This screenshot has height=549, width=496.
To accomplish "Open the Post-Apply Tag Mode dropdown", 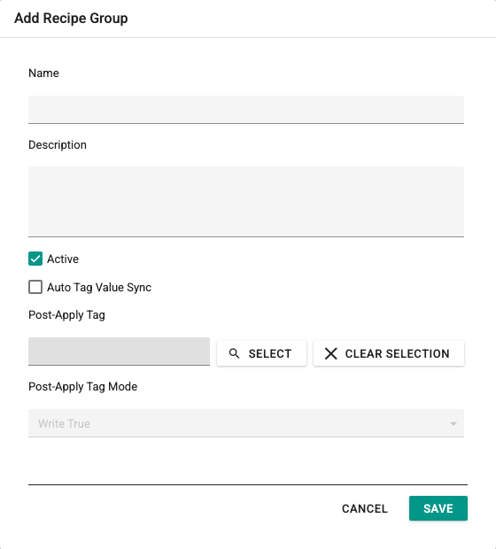I will click(246, 423).
